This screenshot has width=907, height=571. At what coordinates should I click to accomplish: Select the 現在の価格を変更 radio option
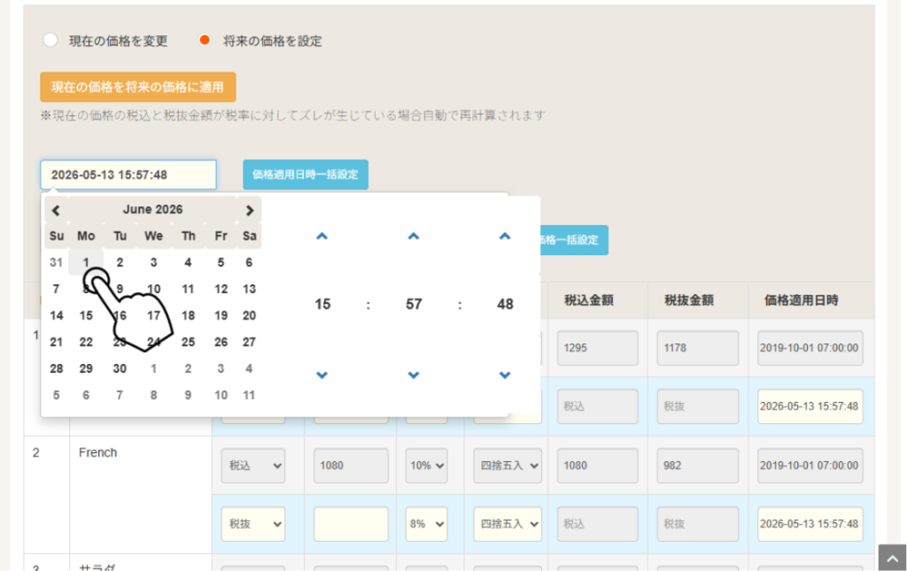50,40
